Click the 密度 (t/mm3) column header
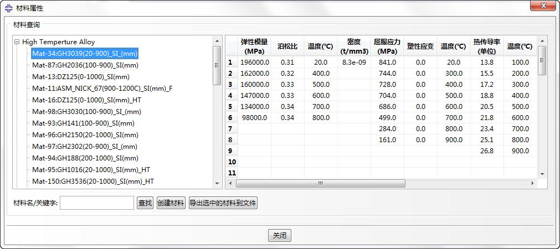Viewport: 560px width, 249px height. pyautogui.click(x=354, y=46)
